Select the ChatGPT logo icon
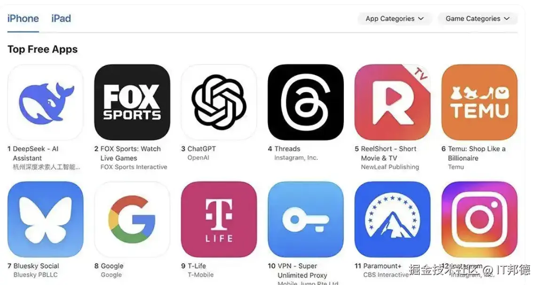 219,102
